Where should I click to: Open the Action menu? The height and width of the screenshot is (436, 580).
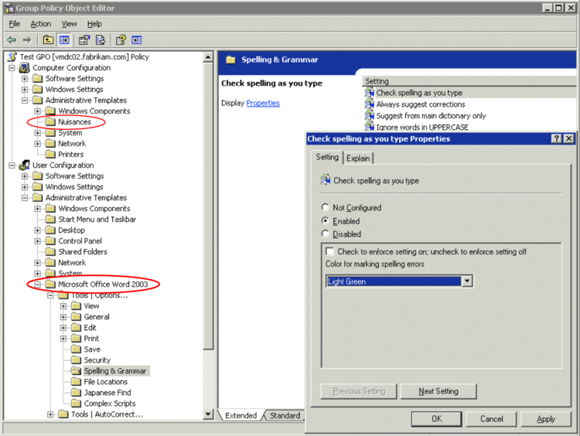[41, 24]
